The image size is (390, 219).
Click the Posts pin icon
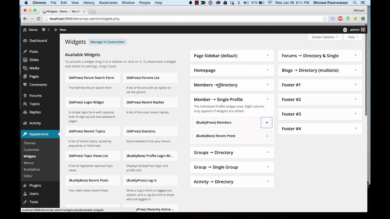[x=25, y=51]
